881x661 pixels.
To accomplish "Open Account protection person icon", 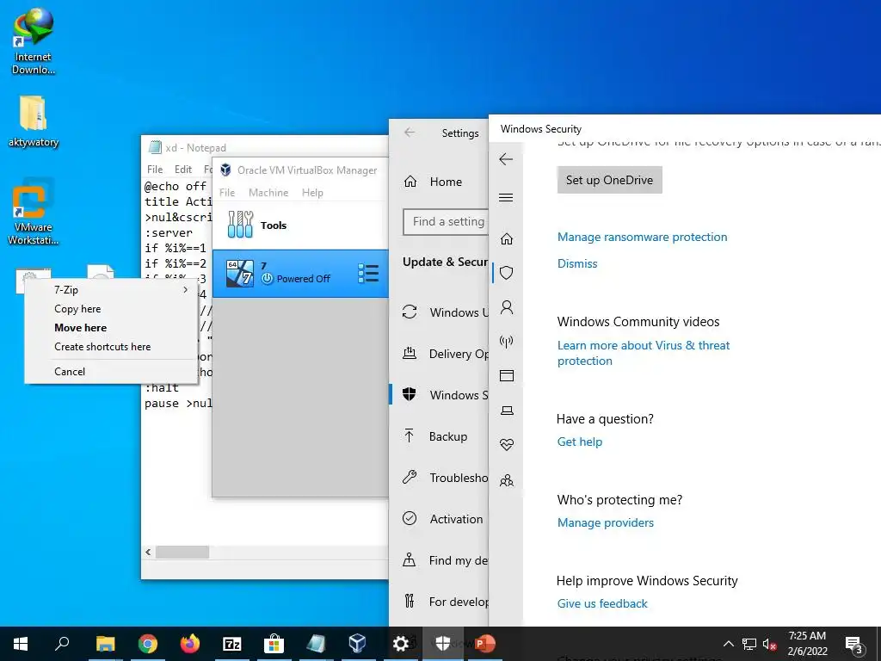I will pos(506,307).
